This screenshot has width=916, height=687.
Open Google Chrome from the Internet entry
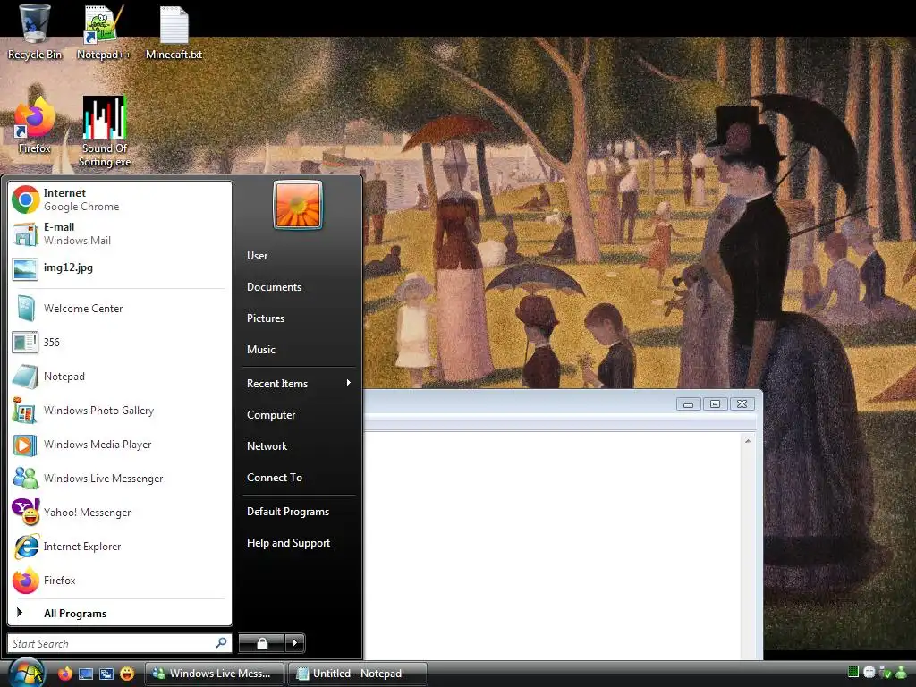119,199
